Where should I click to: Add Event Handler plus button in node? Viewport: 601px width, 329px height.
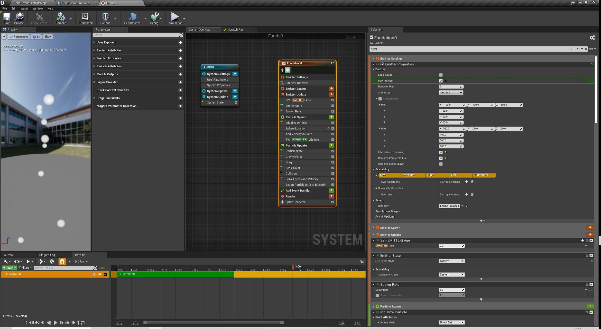[x=331, y=190]
